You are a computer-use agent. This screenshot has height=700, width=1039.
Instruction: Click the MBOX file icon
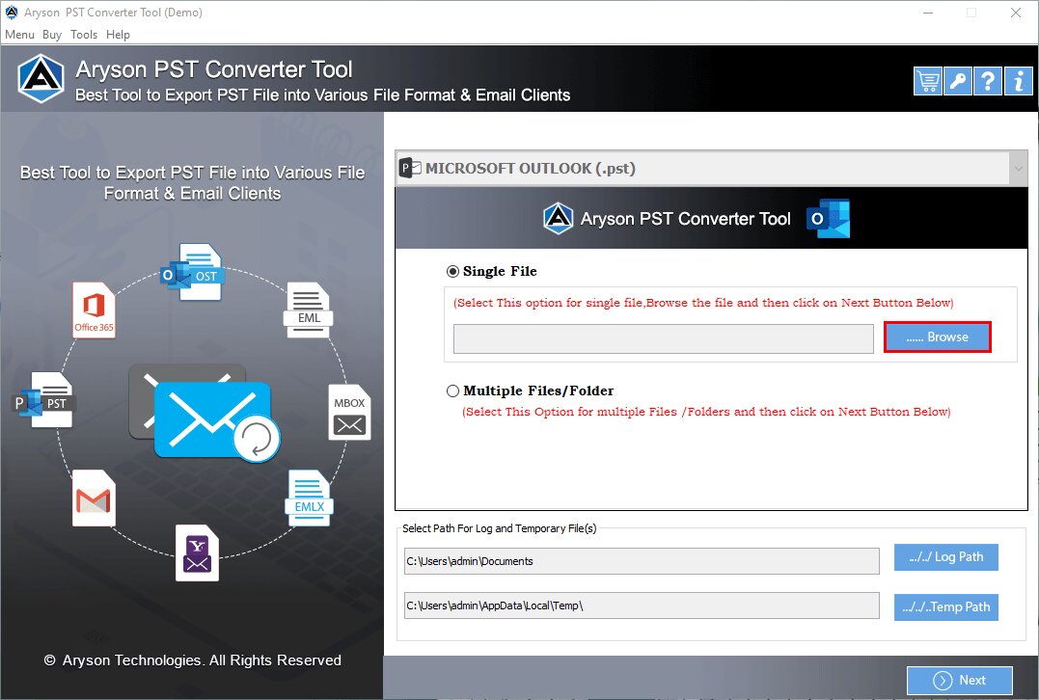point(349,412)
